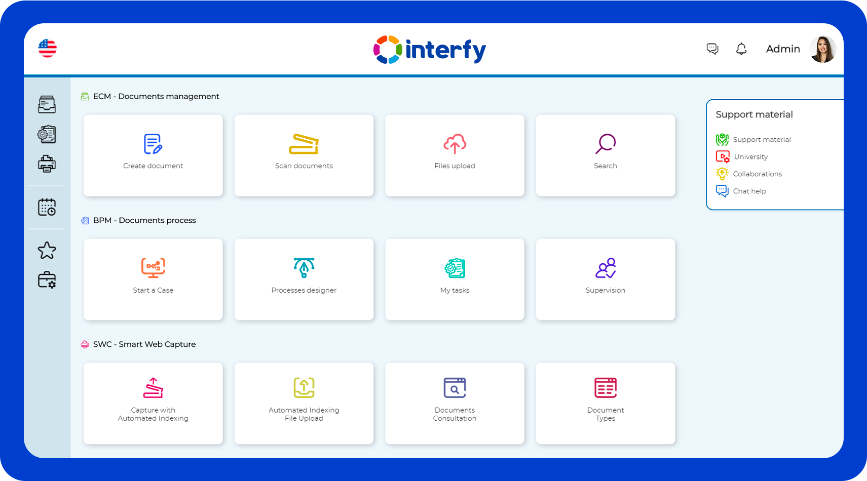Image resolution: width=867 pixels, height=481 pixels.
Task: Open the Supervision panel
Action: [605, 278]
